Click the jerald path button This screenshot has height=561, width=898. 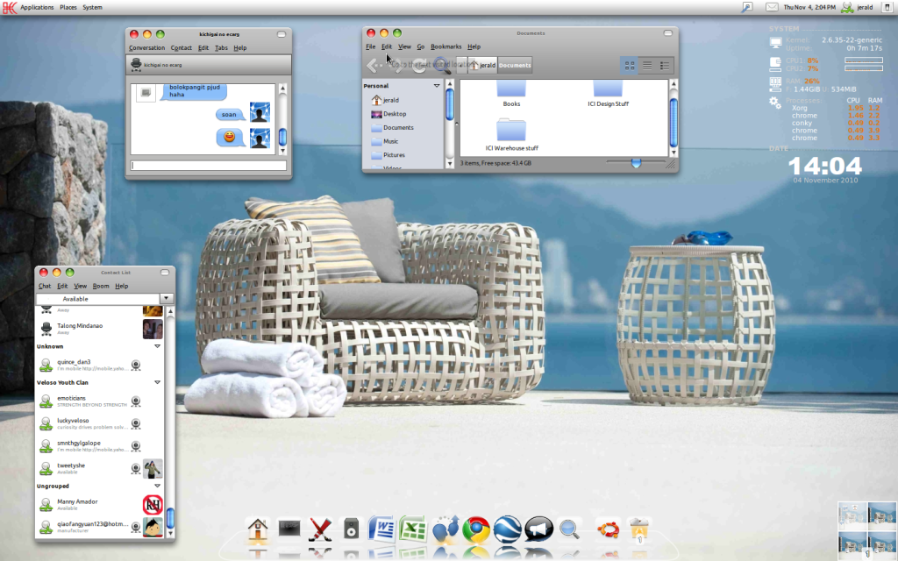click(482, 65)
